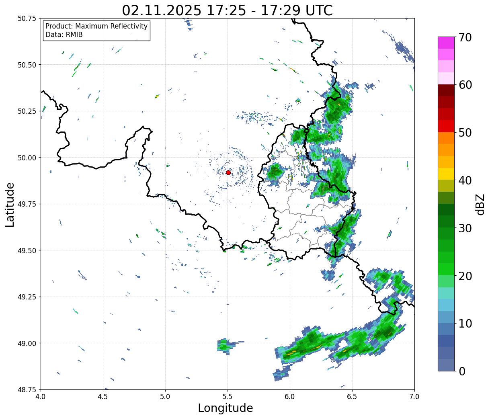The height and width of the screenshot is (418, 490).
Task: Click the isolated rain cell near 5.5°E, 49°N
Action: [227, 346]
